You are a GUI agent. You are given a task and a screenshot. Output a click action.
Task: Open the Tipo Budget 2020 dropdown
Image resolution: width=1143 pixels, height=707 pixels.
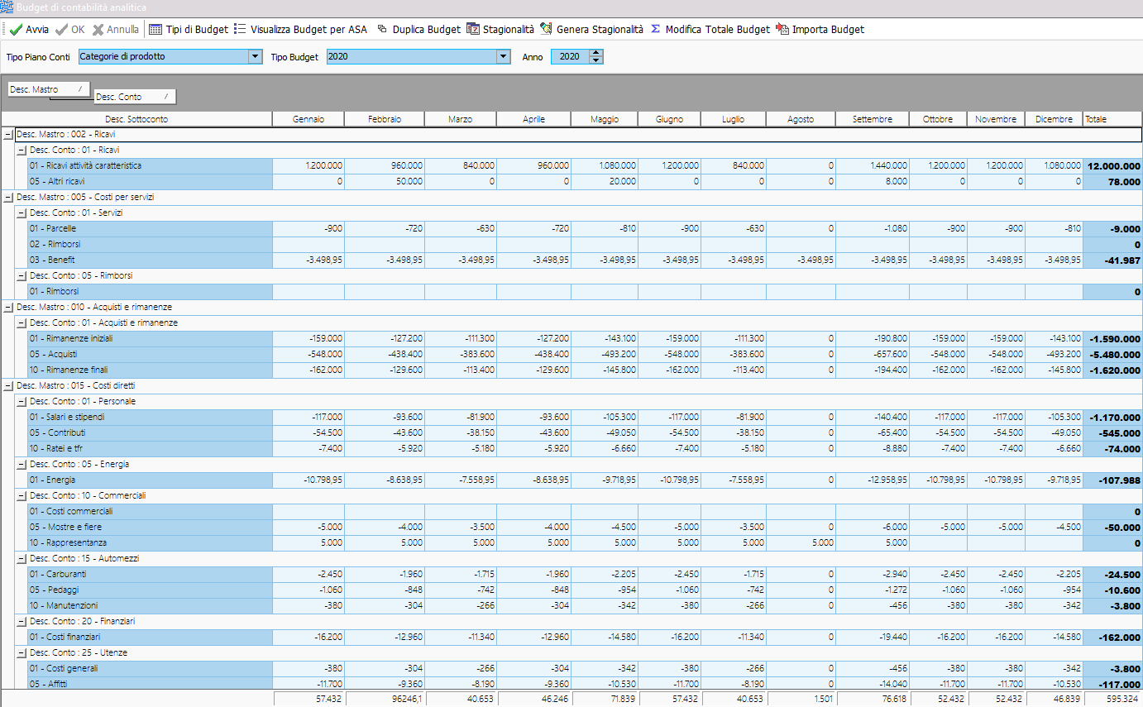(x=503, y=56)
